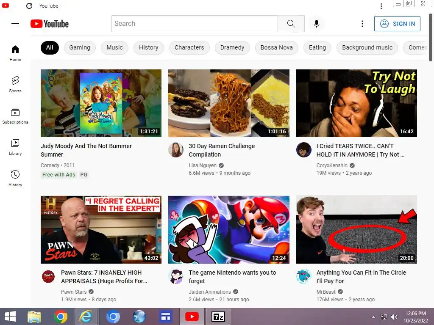The width and height of the screenshot is (434, 325).
Task: Open Judy Moody movie thumbnail
Action: click(101, 103)
